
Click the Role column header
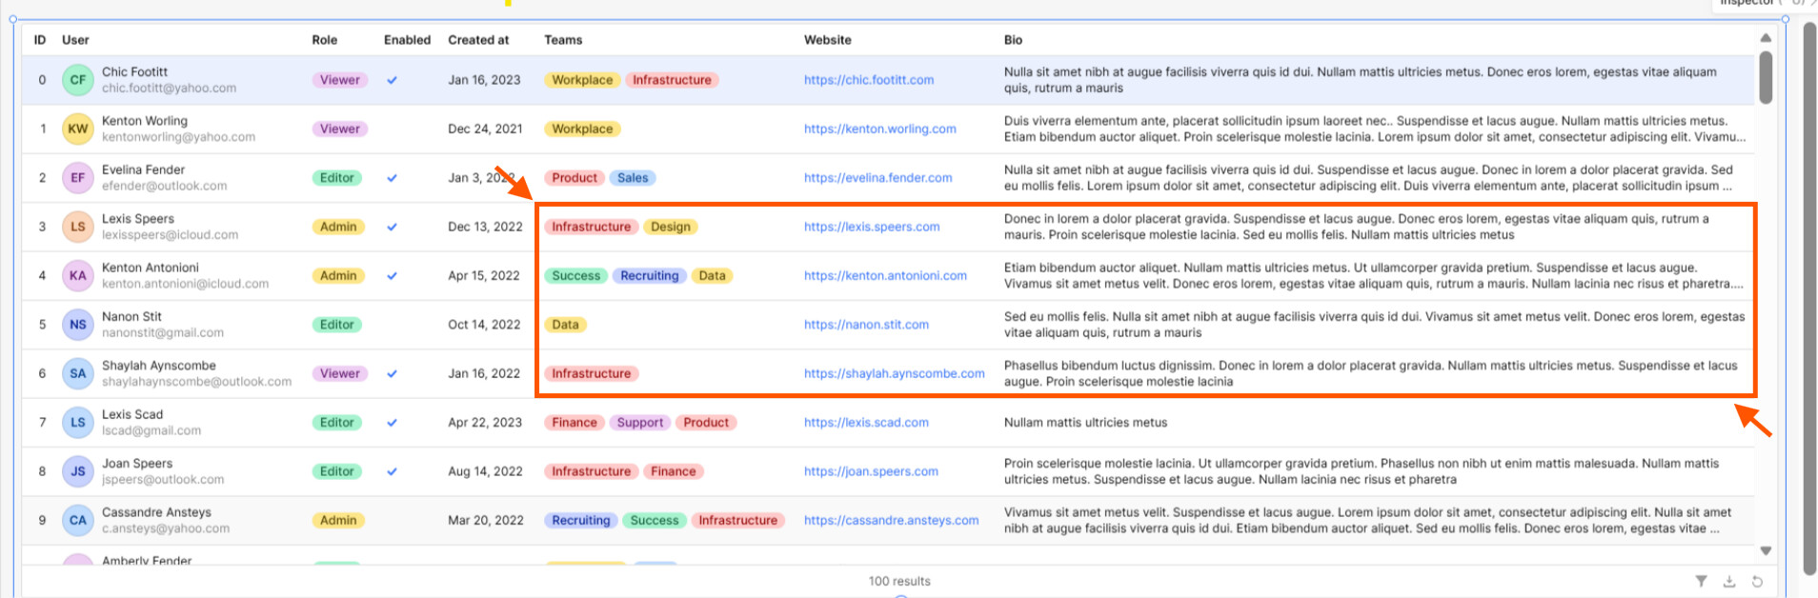click(x=324, y=40)
